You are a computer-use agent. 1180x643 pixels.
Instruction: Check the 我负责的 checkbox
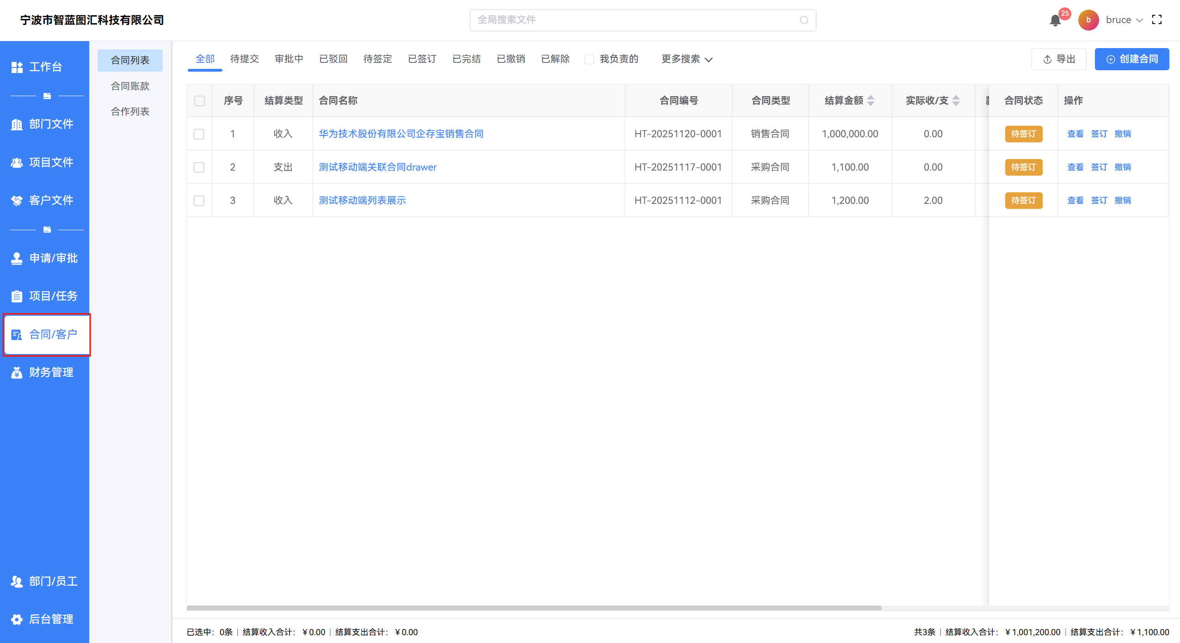click(x=590, y=59)
